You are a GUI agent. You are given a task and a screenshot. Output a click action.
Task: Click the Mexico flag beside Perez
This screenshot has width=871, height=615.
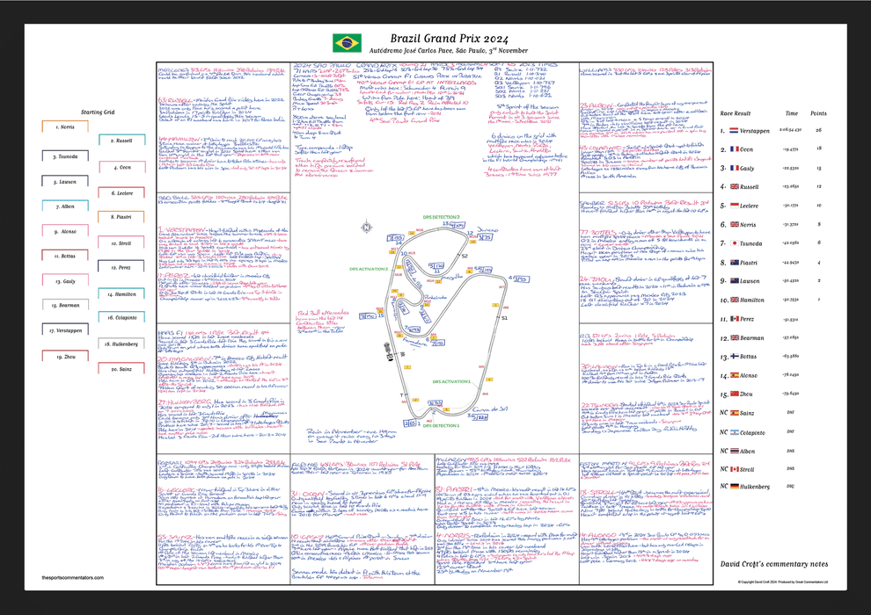pyautogui.click(x=734, y=318)
